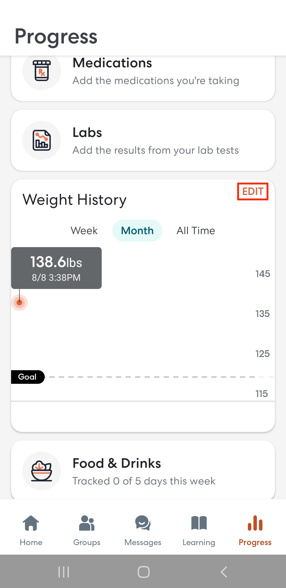Open Messages chat bubble icon

tap(143, 523)
